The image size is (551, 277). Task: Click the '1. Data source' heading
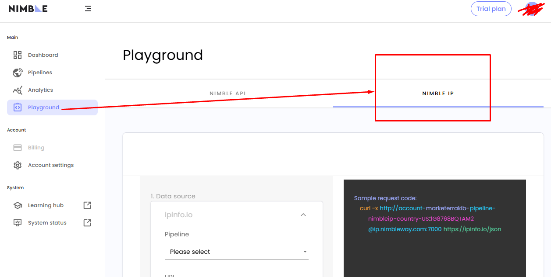coord(173,196)
